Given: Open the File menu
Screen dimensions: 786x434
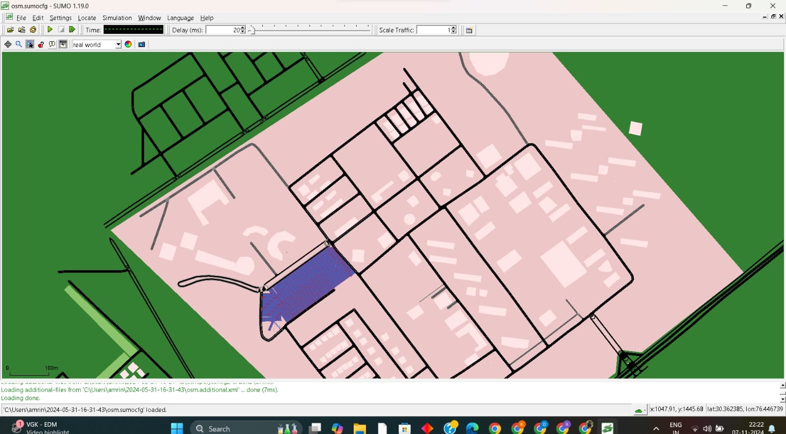Looking at the screenshot, I should tap(21, 18).
